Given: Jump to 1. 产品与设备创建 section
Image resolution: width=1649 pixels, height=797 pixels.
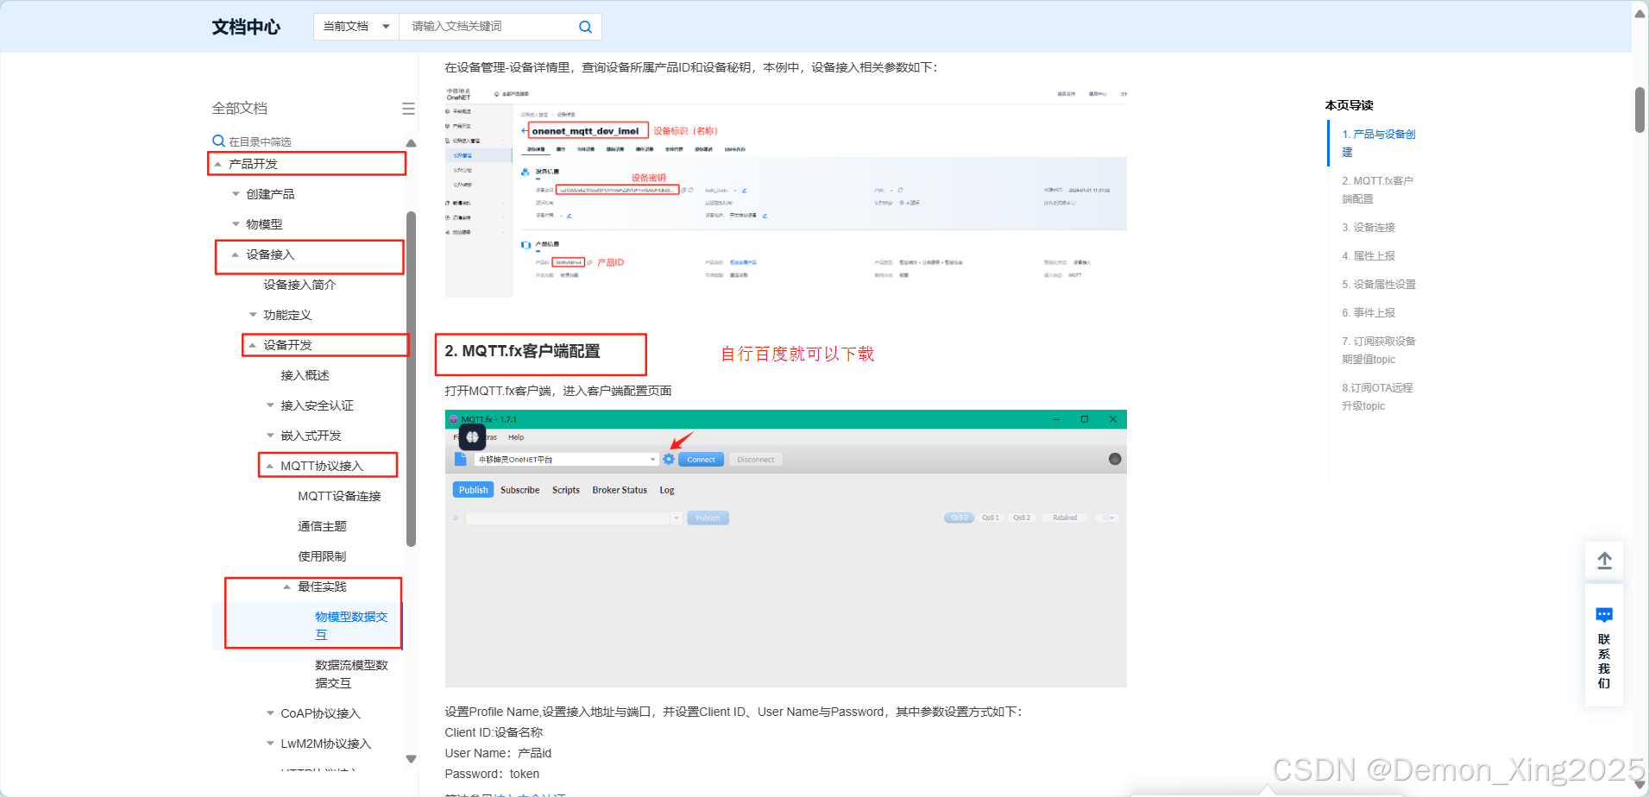Looking at the screenshot, I should point(1378,143).
